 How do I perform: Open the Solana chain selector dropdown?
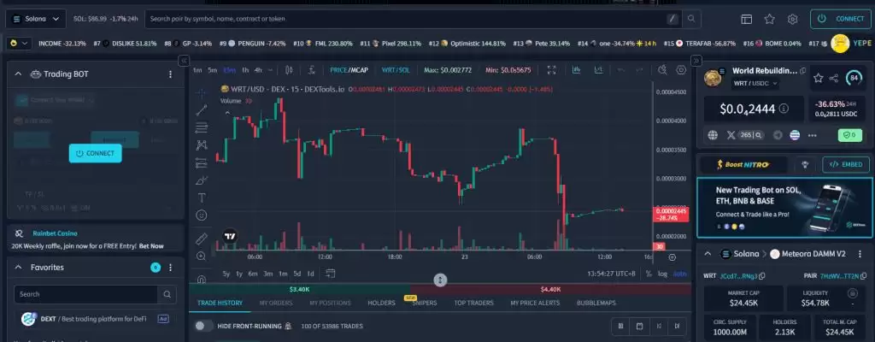point(36,18)
